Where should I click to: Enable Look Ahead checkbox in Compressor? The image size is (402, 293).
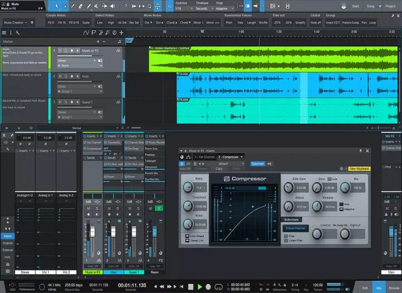click(x=187, y=236)
